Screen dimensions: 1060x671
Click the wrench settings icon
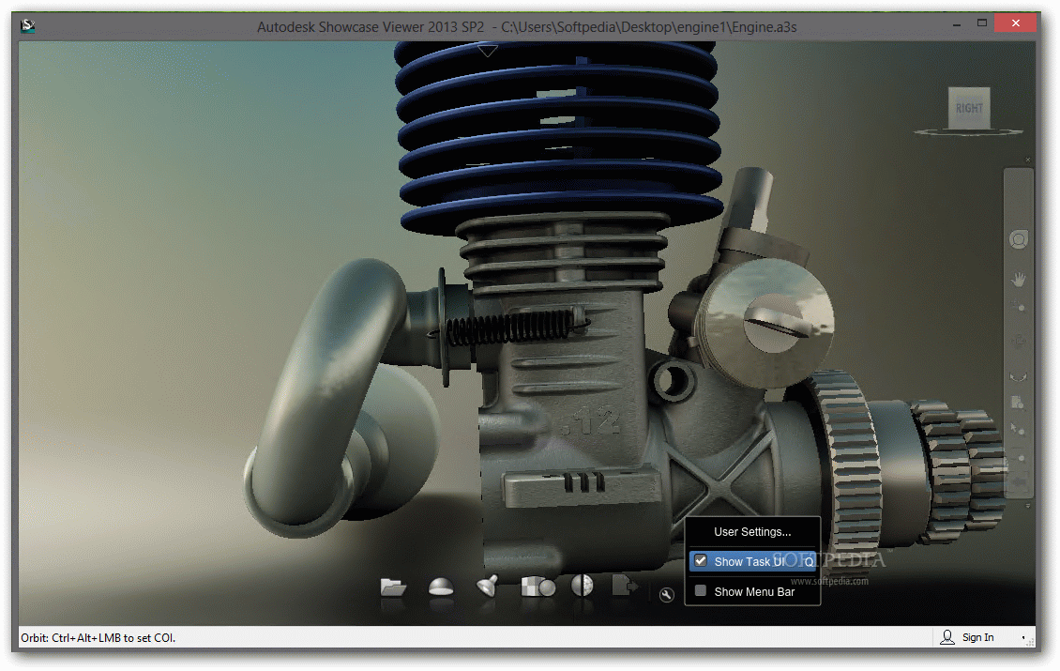[x=667, y=595]
